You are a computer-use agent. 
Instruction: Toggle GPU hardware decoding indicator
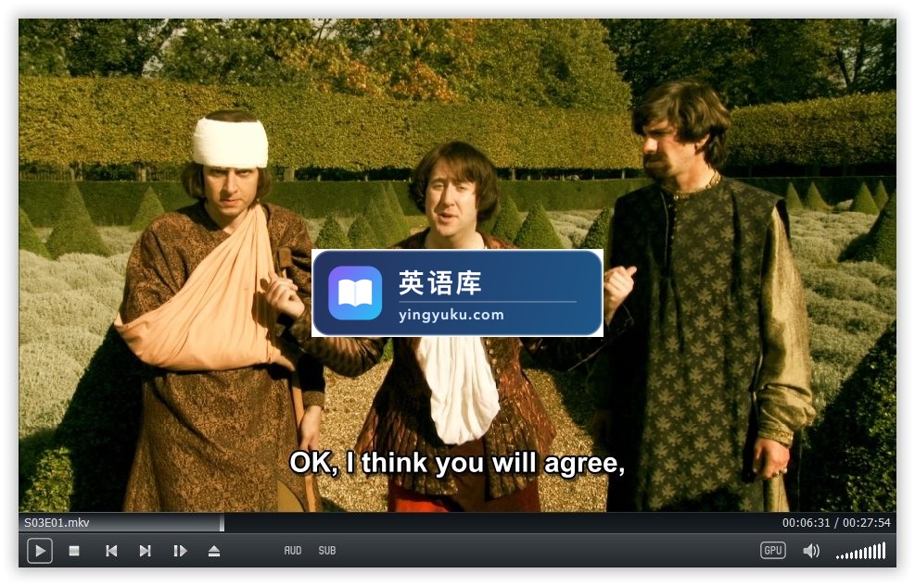772,551
